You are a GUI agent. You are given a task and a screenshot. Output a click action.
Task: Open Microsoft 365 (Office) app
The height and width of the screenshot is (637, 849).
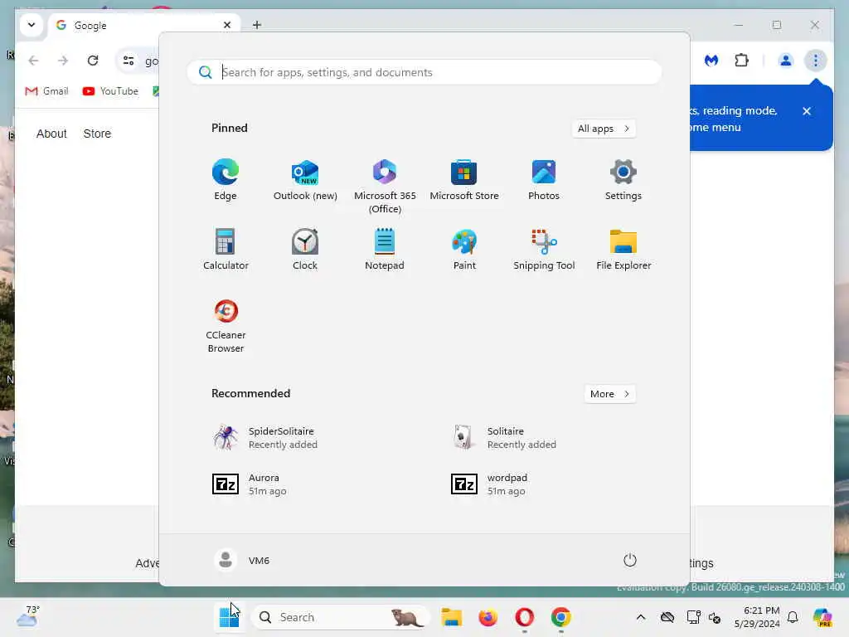click(385, 187)
